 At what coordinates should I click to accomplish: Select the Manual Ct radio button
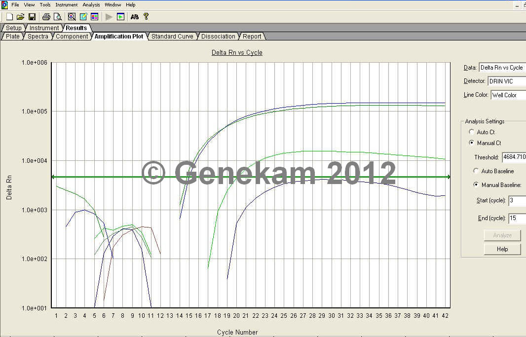(471, 143)
